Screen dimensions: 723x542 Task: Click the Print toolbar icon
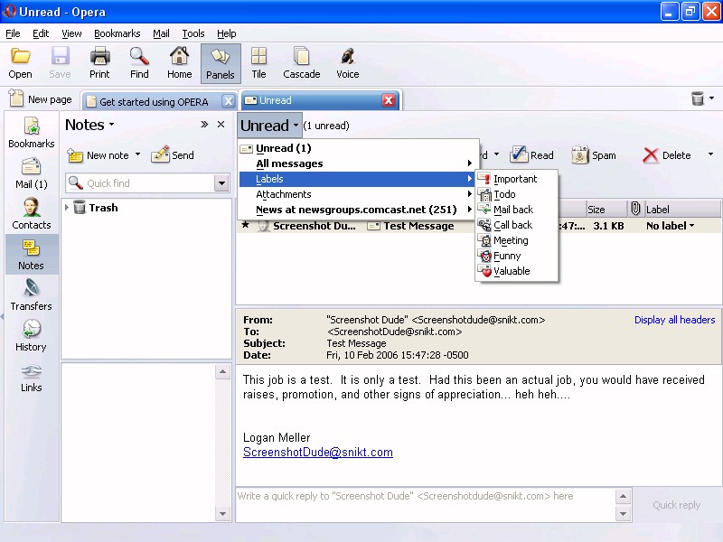pyautogui.click(x=99, y=63)
